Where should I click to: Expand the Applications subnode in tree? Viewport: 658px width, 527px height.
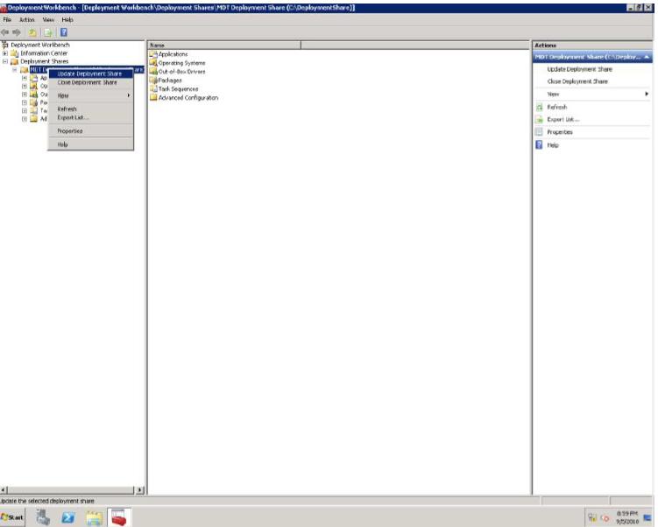coord(25,78)
